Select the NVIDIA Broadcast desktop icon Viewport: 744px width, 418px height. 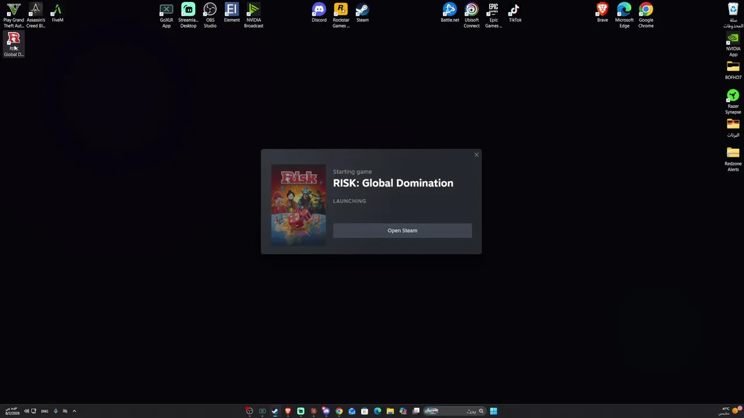coord(253,16)
